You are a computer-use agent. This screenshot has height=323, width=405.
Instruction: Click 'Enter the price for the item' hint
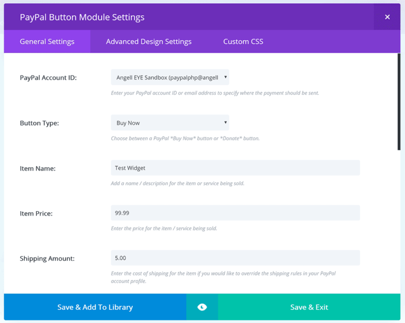164,229
